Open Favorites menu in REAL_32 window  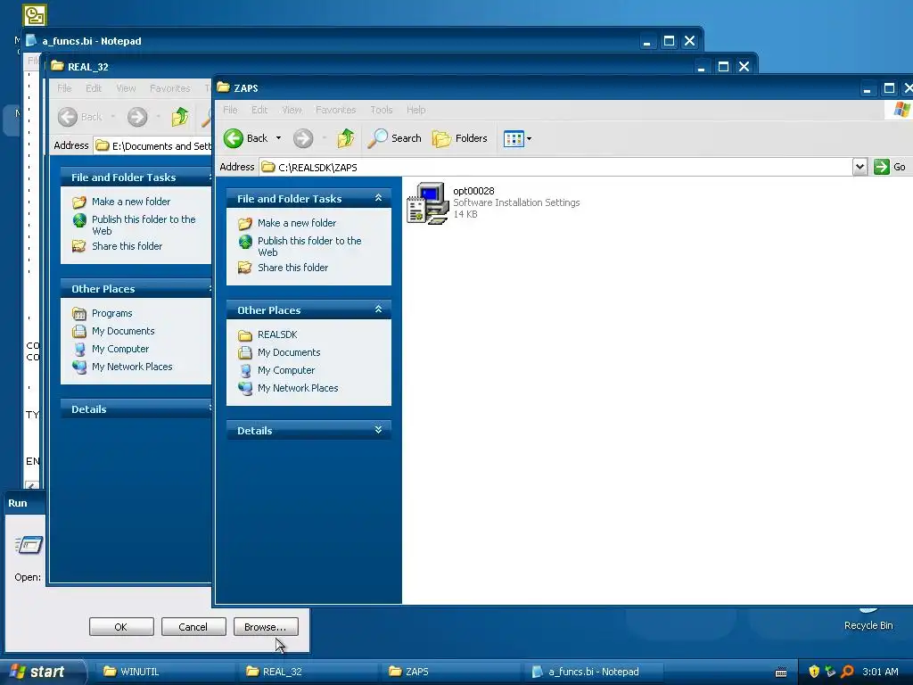[x=170, y=88]
